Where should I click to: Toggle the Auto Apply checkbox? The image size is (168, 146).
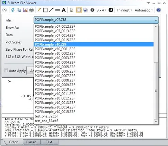[x=6, y=71]
